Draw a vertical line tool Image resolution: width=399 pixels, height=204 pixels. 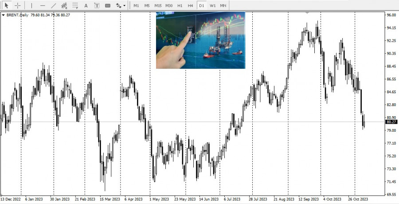pyautogui.click(x=31, y=5)
